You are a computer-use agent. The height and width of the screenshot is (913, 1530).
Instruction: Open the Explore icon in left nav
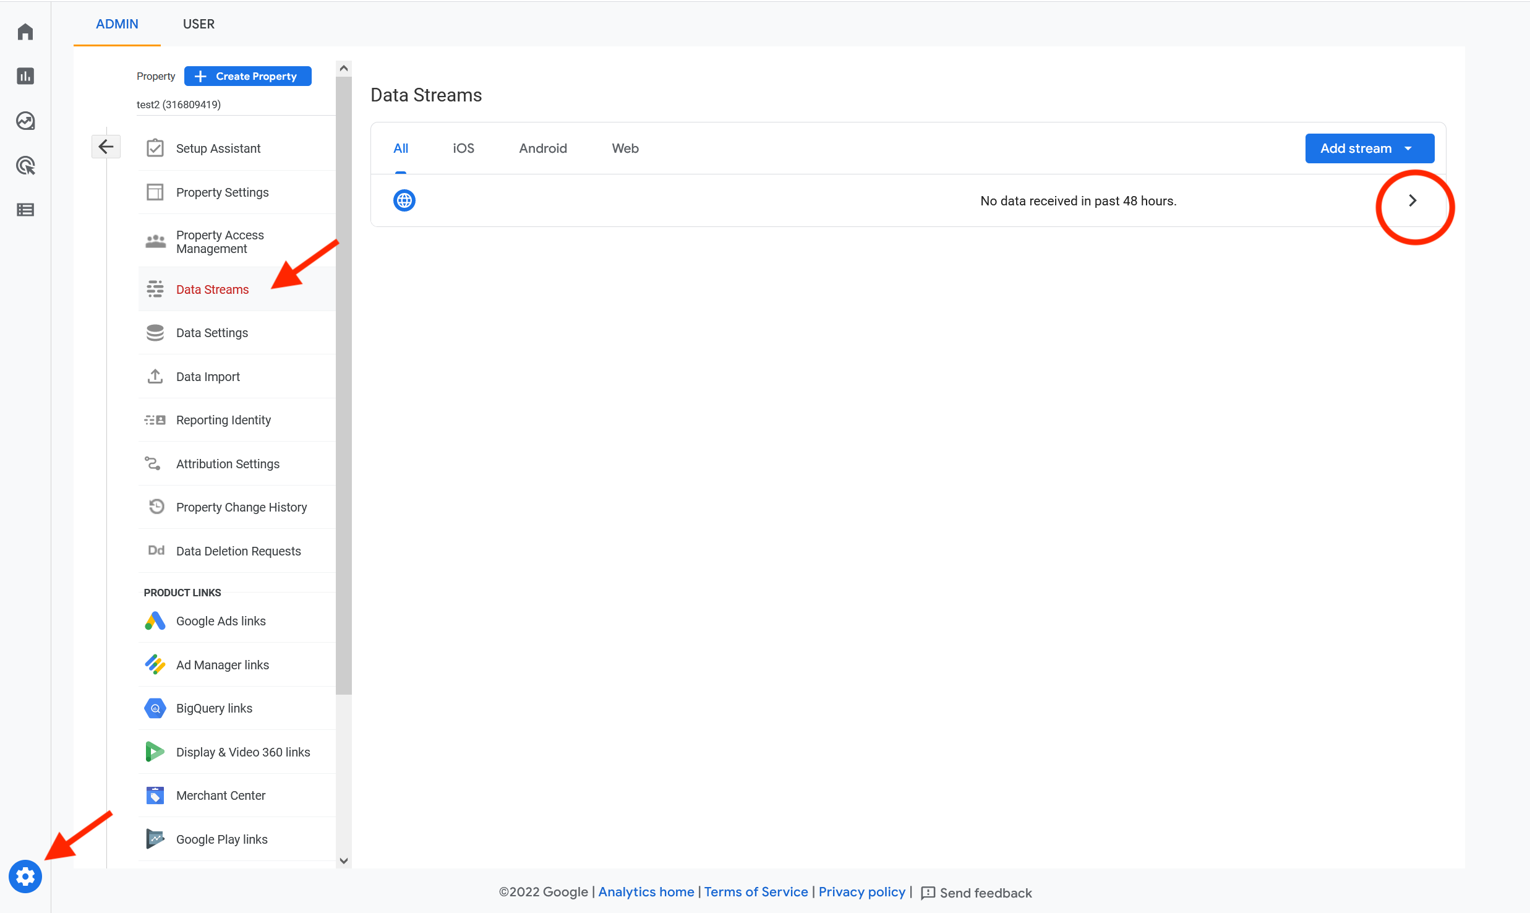(25, 121)
